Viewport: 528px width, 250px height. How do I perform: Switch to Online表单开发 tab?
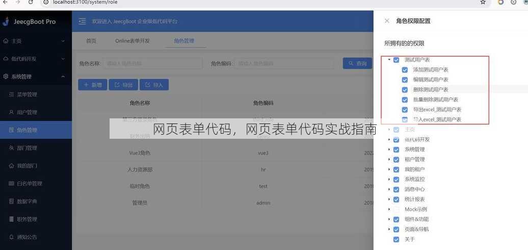click(133, 41)
